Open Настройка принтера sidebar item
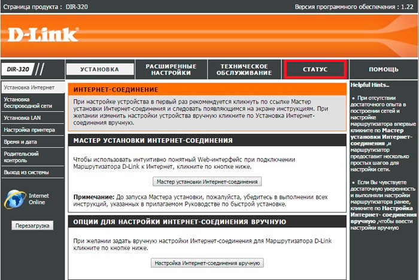This screenshot has height=280, width=419. [32, 130]
